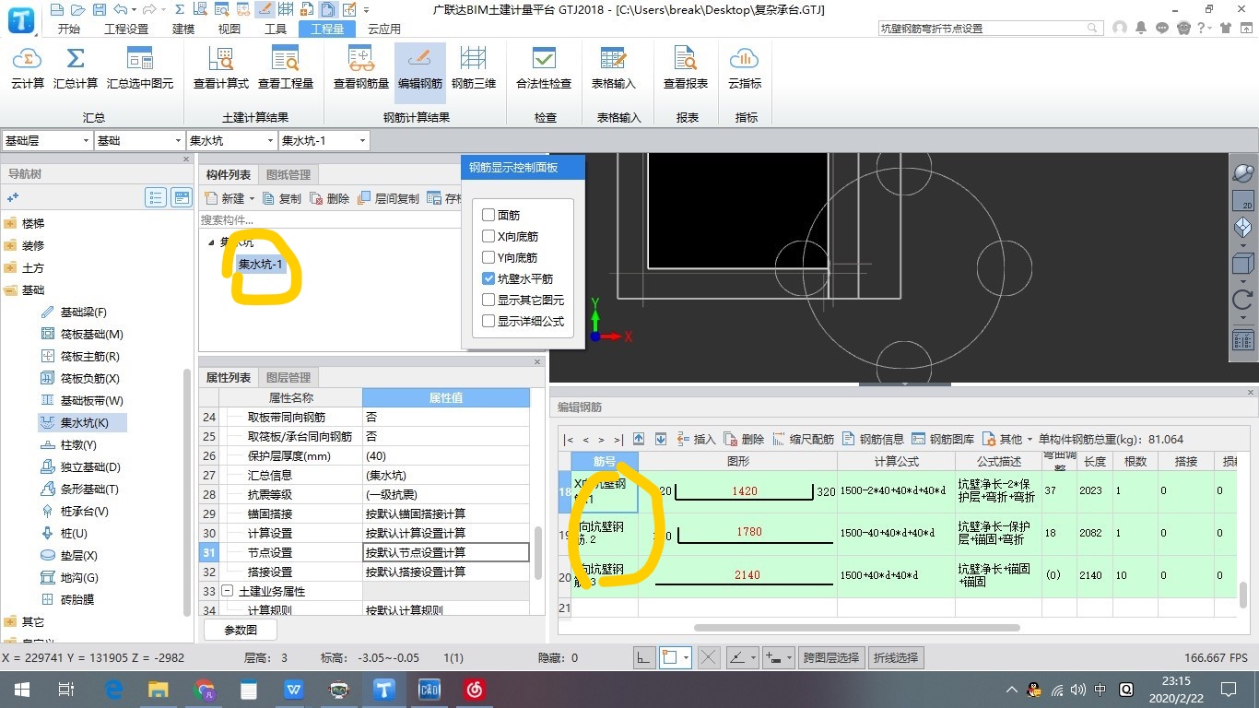Select 垫层(X) in navigation tree
1259x708 pixels.
(x=78, y=555)
